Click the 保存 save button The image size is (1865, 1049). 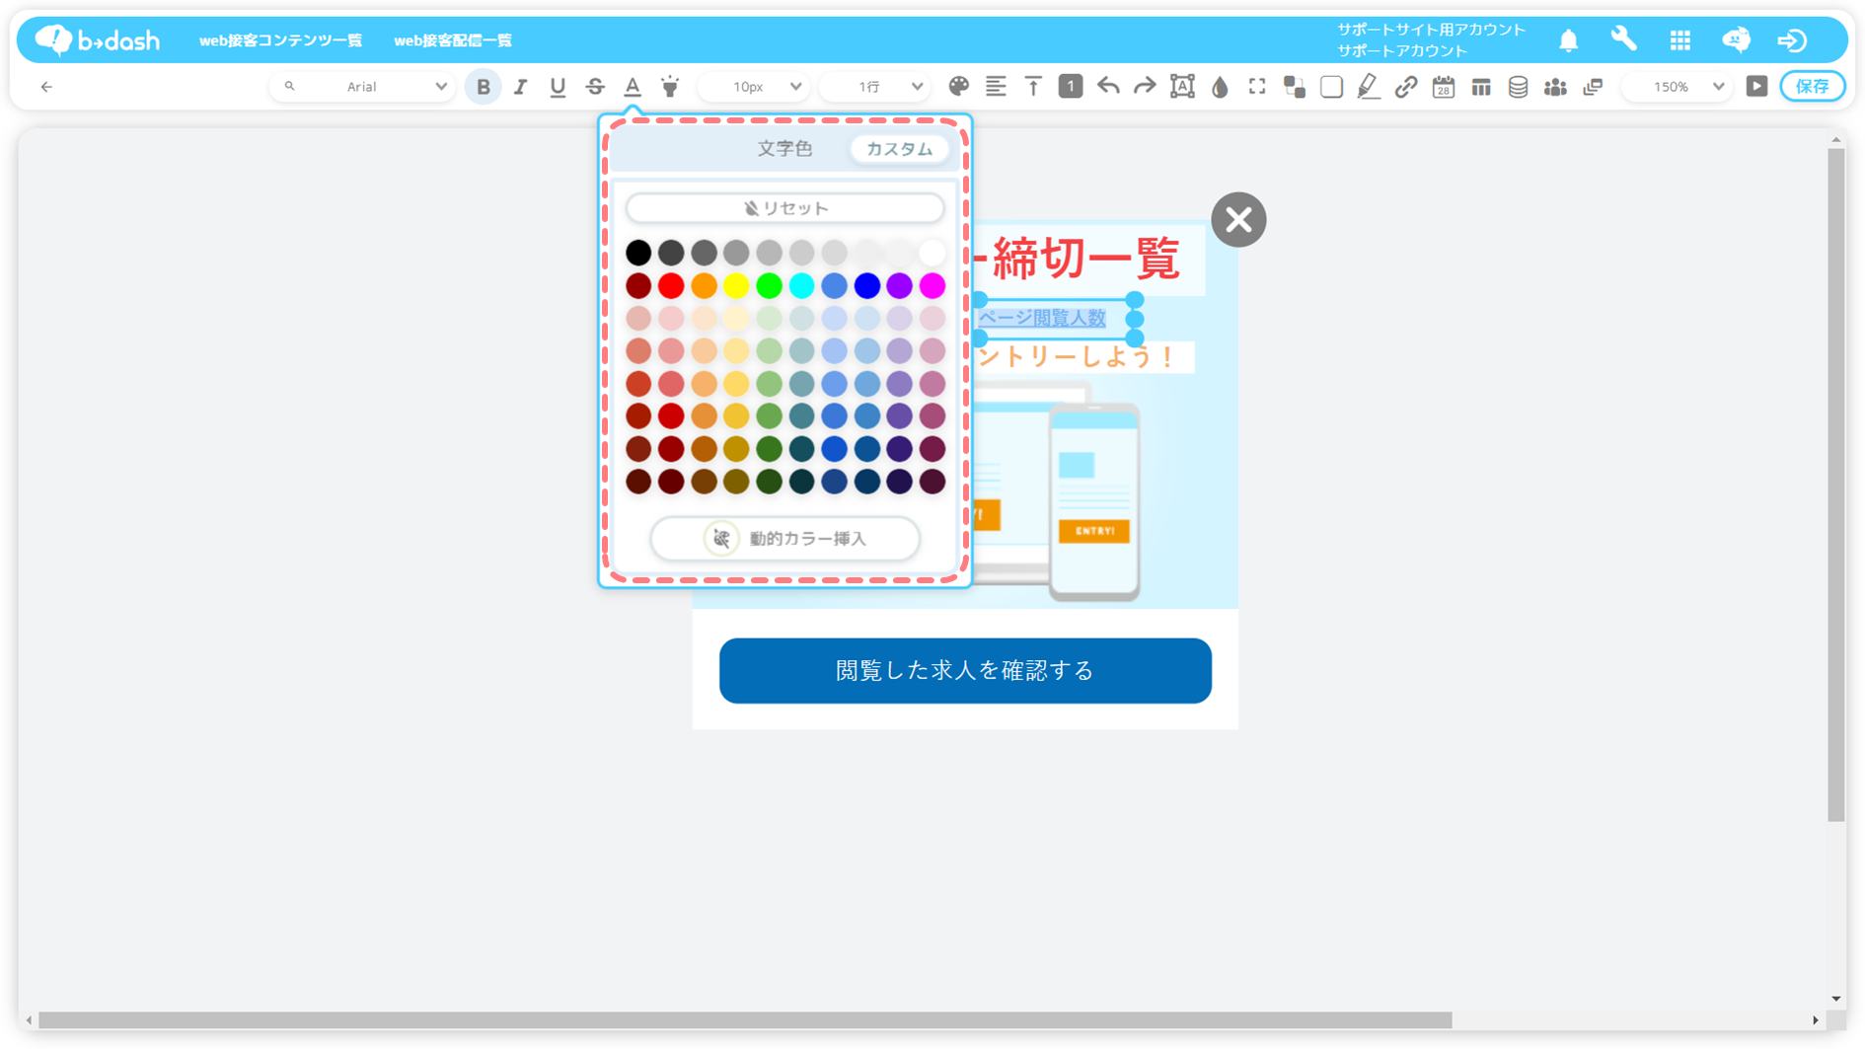(x=1813, y=87)
